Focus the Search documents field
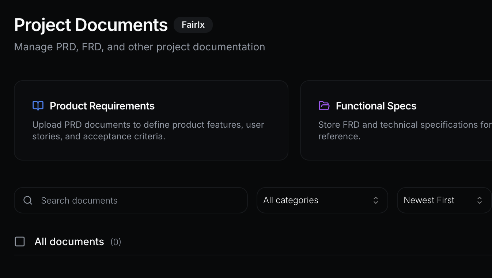 coord(131,200)
